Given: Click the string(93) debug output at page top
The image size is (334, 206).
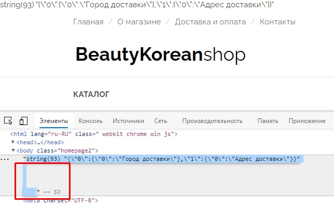Looking at the screenshot, I should (137, 5).
